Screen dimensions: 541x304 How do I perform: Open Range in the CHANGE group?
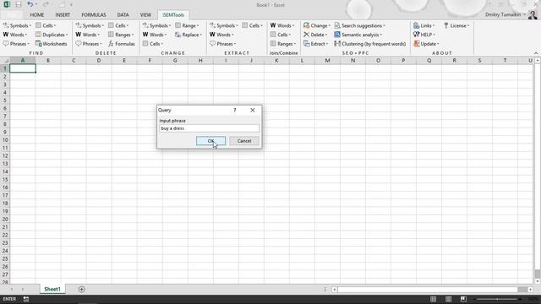187,25
